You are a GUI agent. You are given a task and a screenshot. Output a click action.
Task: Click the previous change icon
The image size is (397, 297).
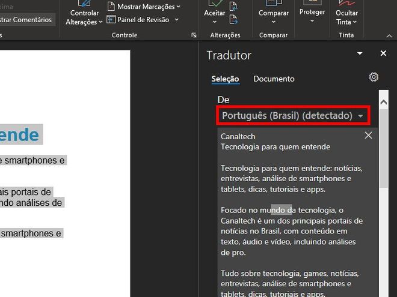[233, 7]
